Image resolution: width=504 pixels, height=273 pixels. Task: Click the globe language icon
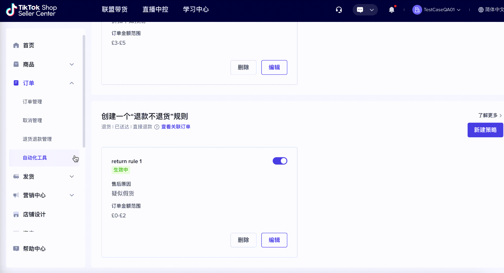click(x=481, y=10)
